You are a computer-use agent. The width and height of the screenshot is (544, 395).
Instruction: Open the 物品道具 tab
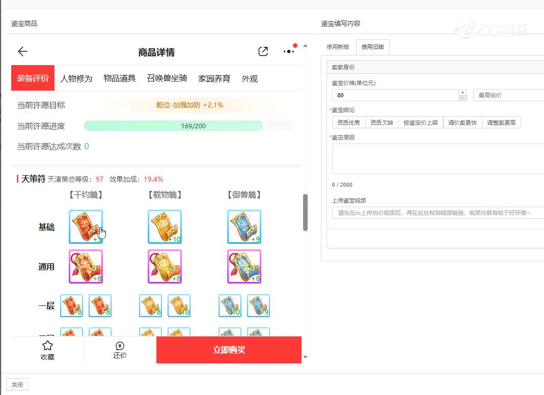[x=119, y=78]
